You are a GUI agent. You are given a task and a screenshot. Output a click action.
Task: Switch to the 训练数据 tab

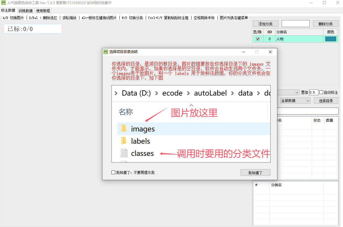(x=26, y=11)
